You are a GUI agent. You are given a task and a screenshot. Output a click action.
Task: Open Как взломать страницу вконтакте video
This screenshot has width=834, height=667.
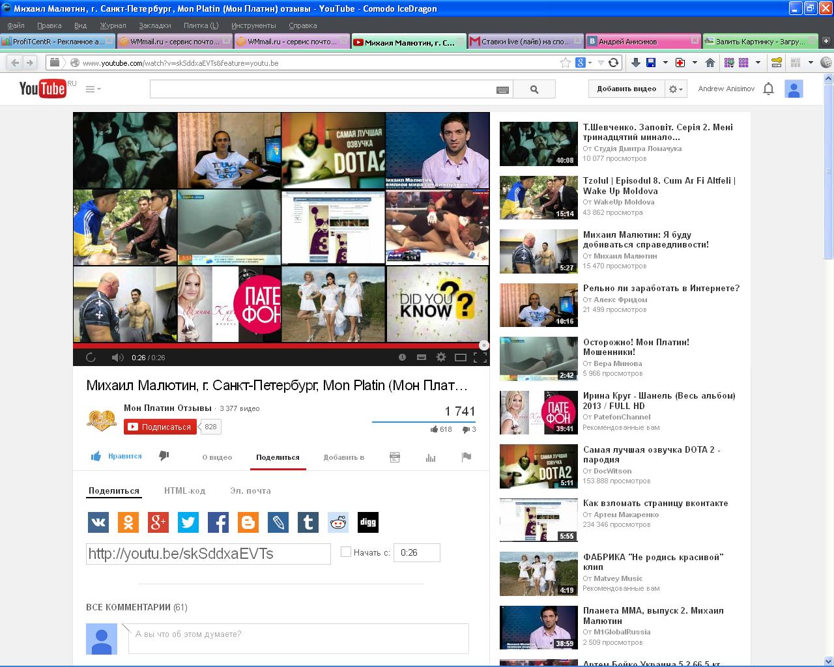[x=655, y=503]
